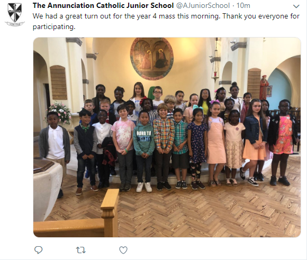Like the tweet with the heart icon
This screenshot has height=260, width=307.
123,250
